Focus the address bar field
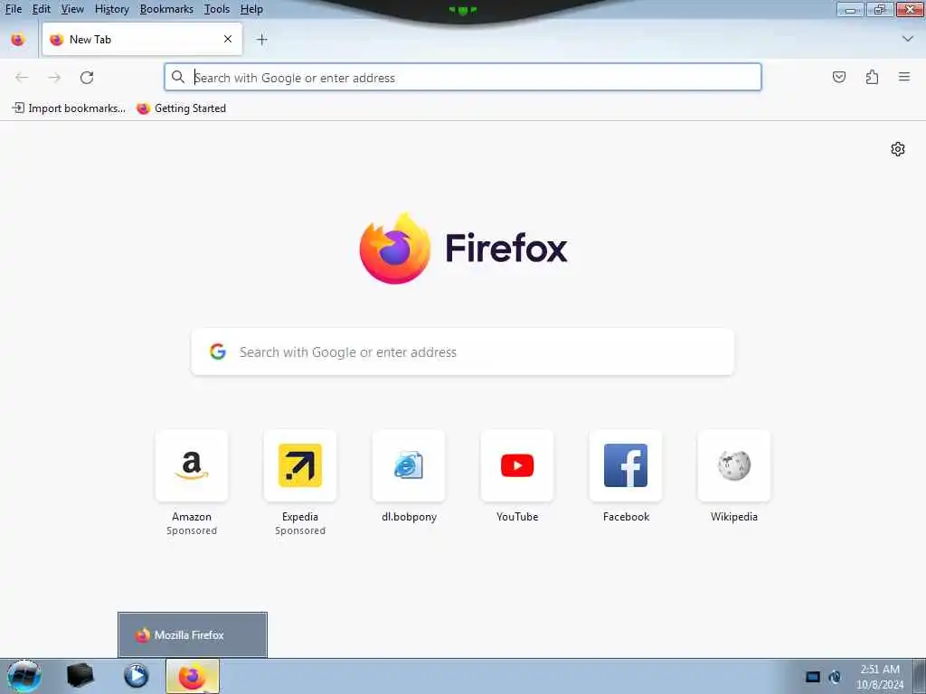The image size is (926, 694). coord(462,78)
